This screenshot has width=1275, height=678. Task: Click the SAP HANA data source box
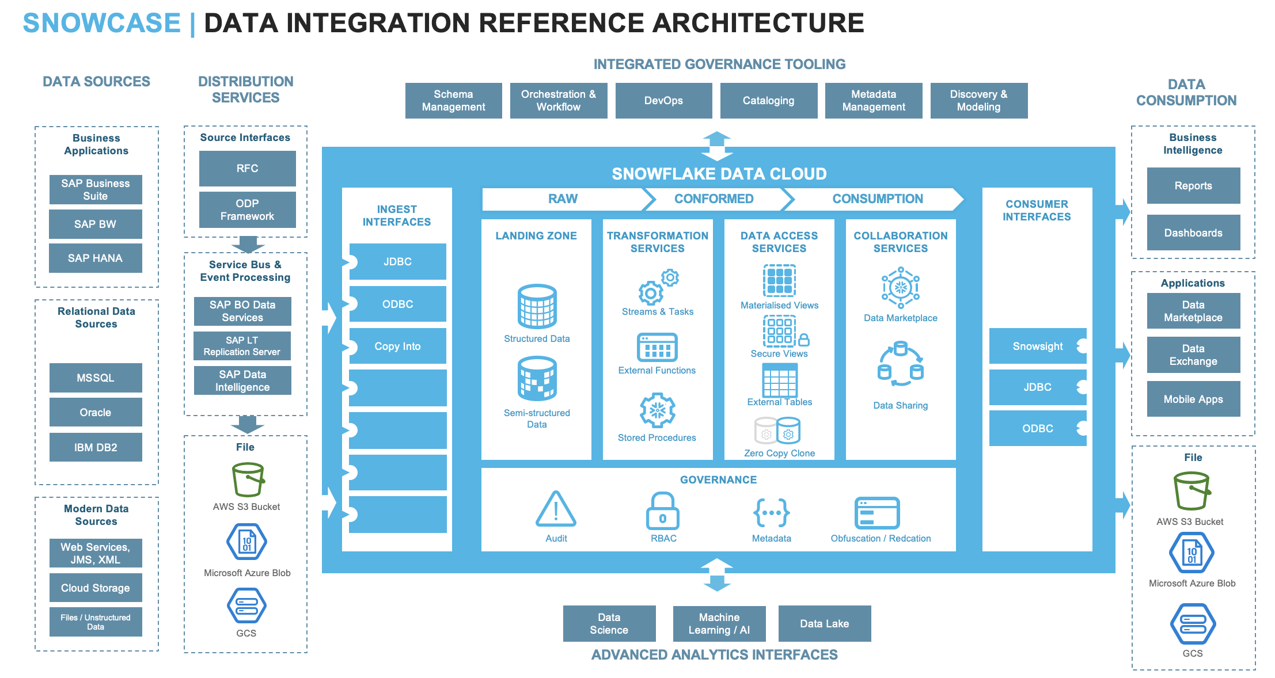pos(95,258)
